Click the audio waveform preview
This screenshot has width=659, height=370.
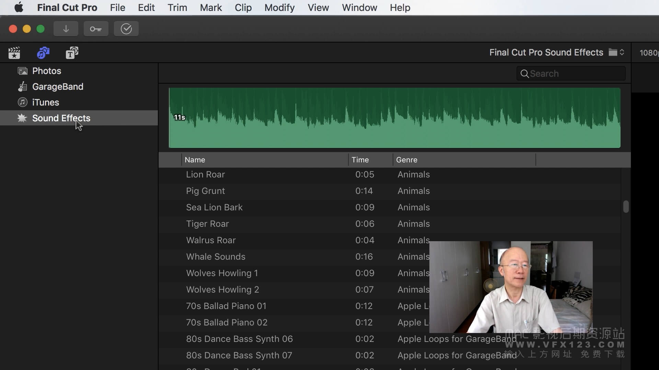coord(395,118)
